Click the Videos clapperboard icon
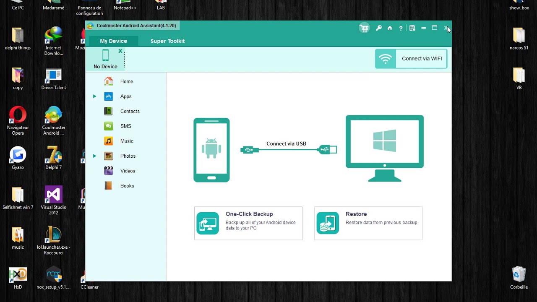The height and width of the screenshot is (302, 537). click(108, 171)
